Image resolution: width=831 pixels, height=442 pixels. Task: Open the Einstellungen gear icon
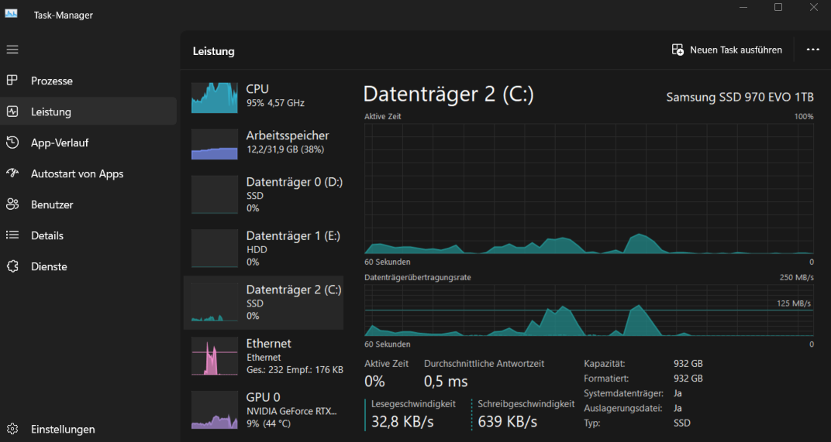[12, 429]
